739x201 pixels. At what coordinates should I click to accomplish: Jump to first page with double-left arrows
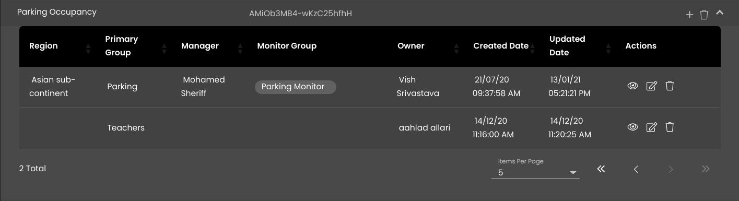601,169
